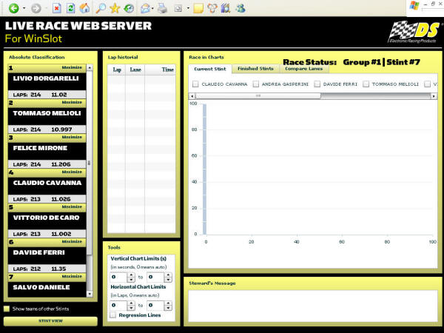Image resolution: width=444 pixels, height=333 pixels.
Task: Open the yellow note toolbar icon
Action: point(198,8)
